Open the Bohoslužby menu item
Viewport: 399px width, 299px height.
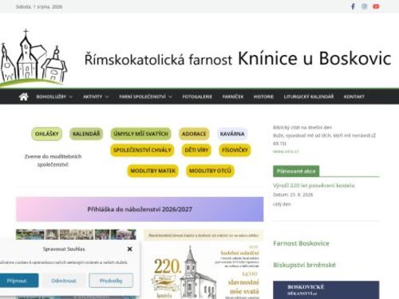tap(51, 96)
